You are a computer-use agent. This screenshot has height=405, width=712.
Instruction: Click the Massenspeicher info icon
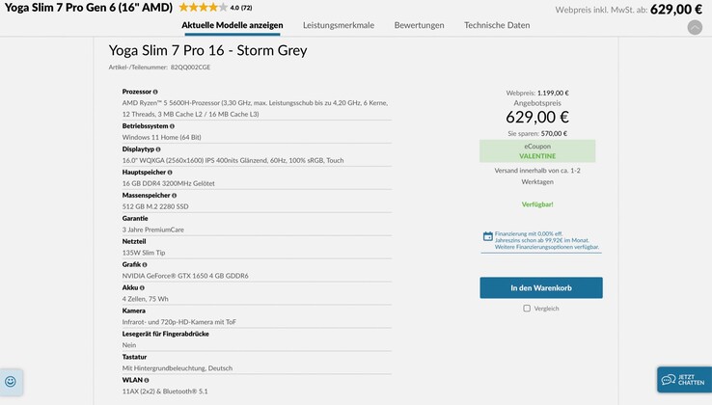point(174,196)
